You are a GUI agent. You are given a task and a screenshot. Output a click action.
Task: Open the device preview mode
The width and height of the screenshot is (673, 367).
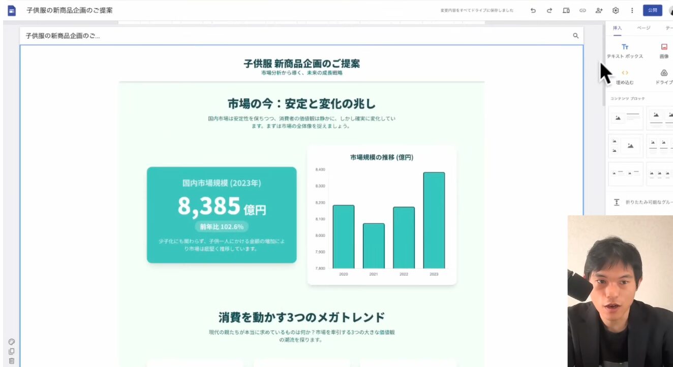click(566, 10)
